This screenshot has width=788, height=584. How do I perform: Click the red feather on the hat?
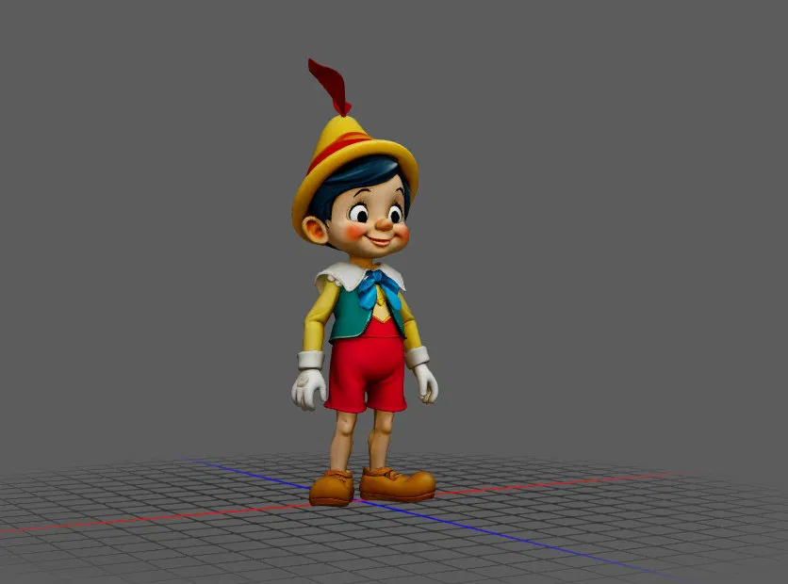(328, 80)
